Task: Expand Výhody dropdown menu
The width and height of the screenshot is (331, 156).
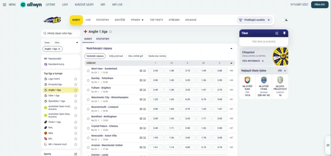Action: (x=137, y=20)
